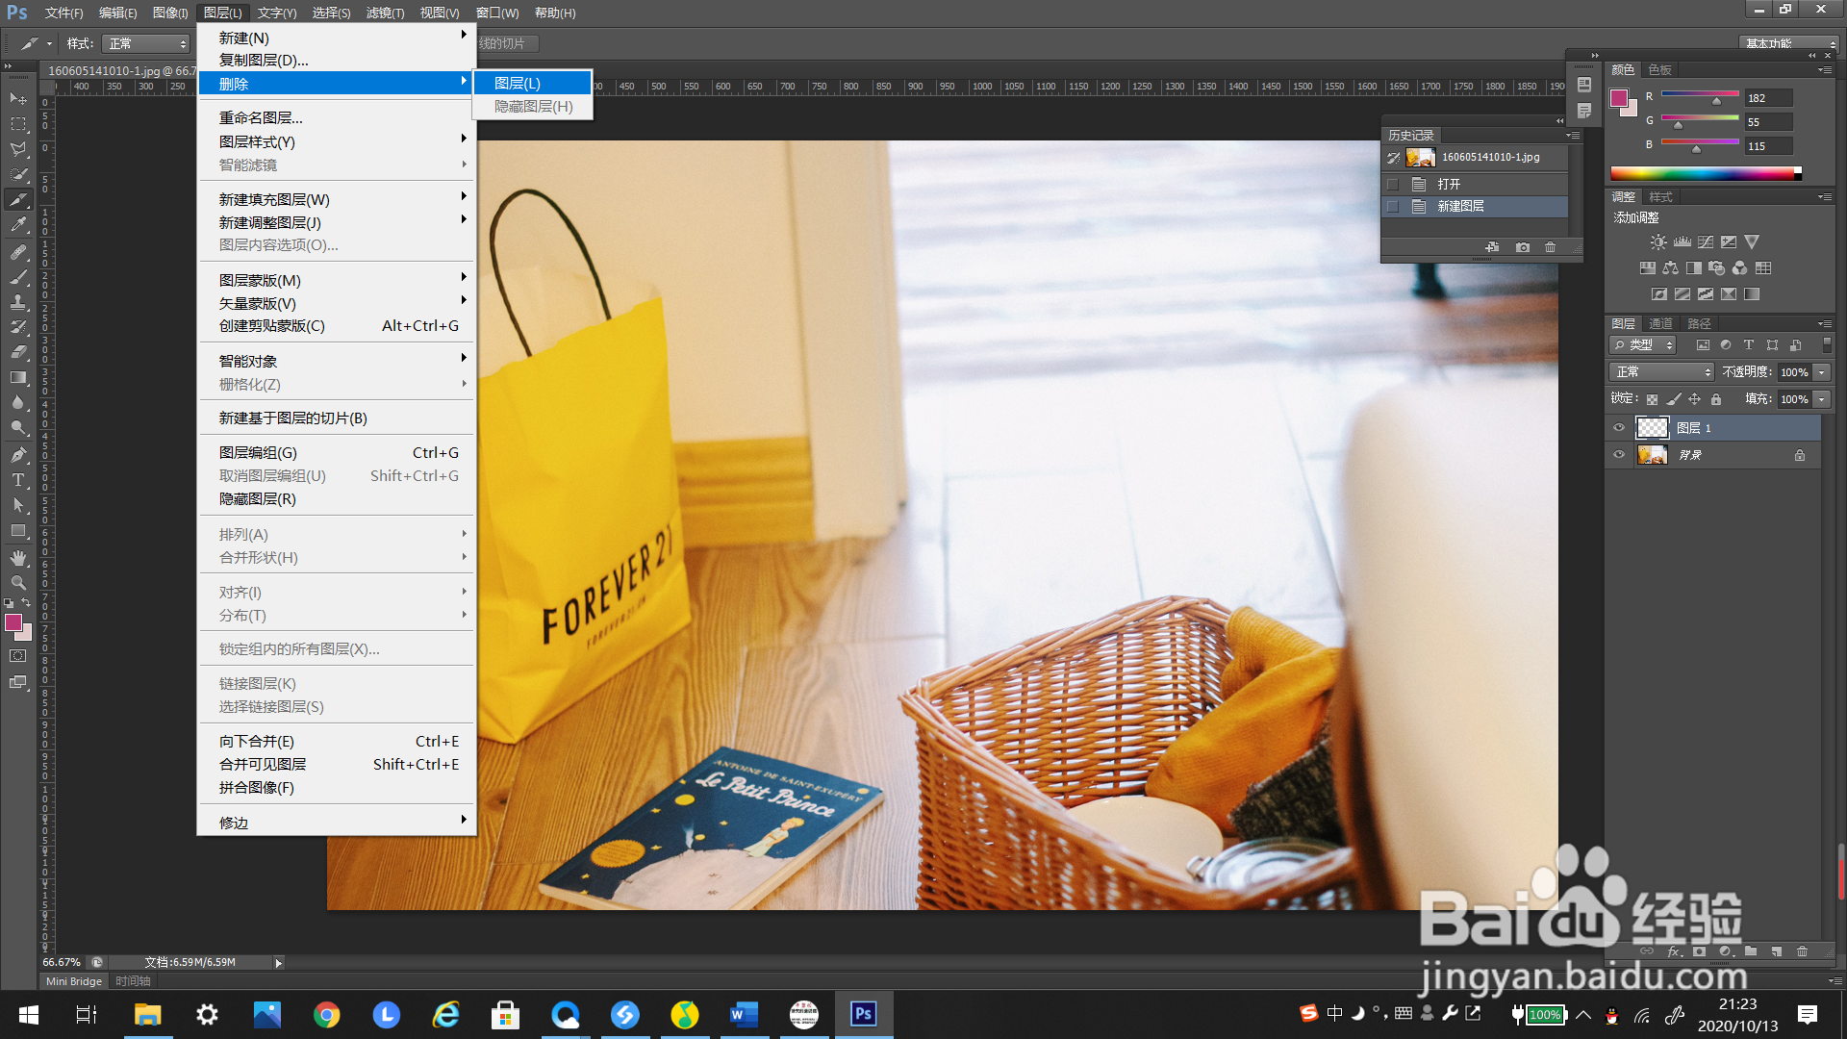
Task: Open the layer blend mode 正常 dropdown
Action: pos(1661,372)
